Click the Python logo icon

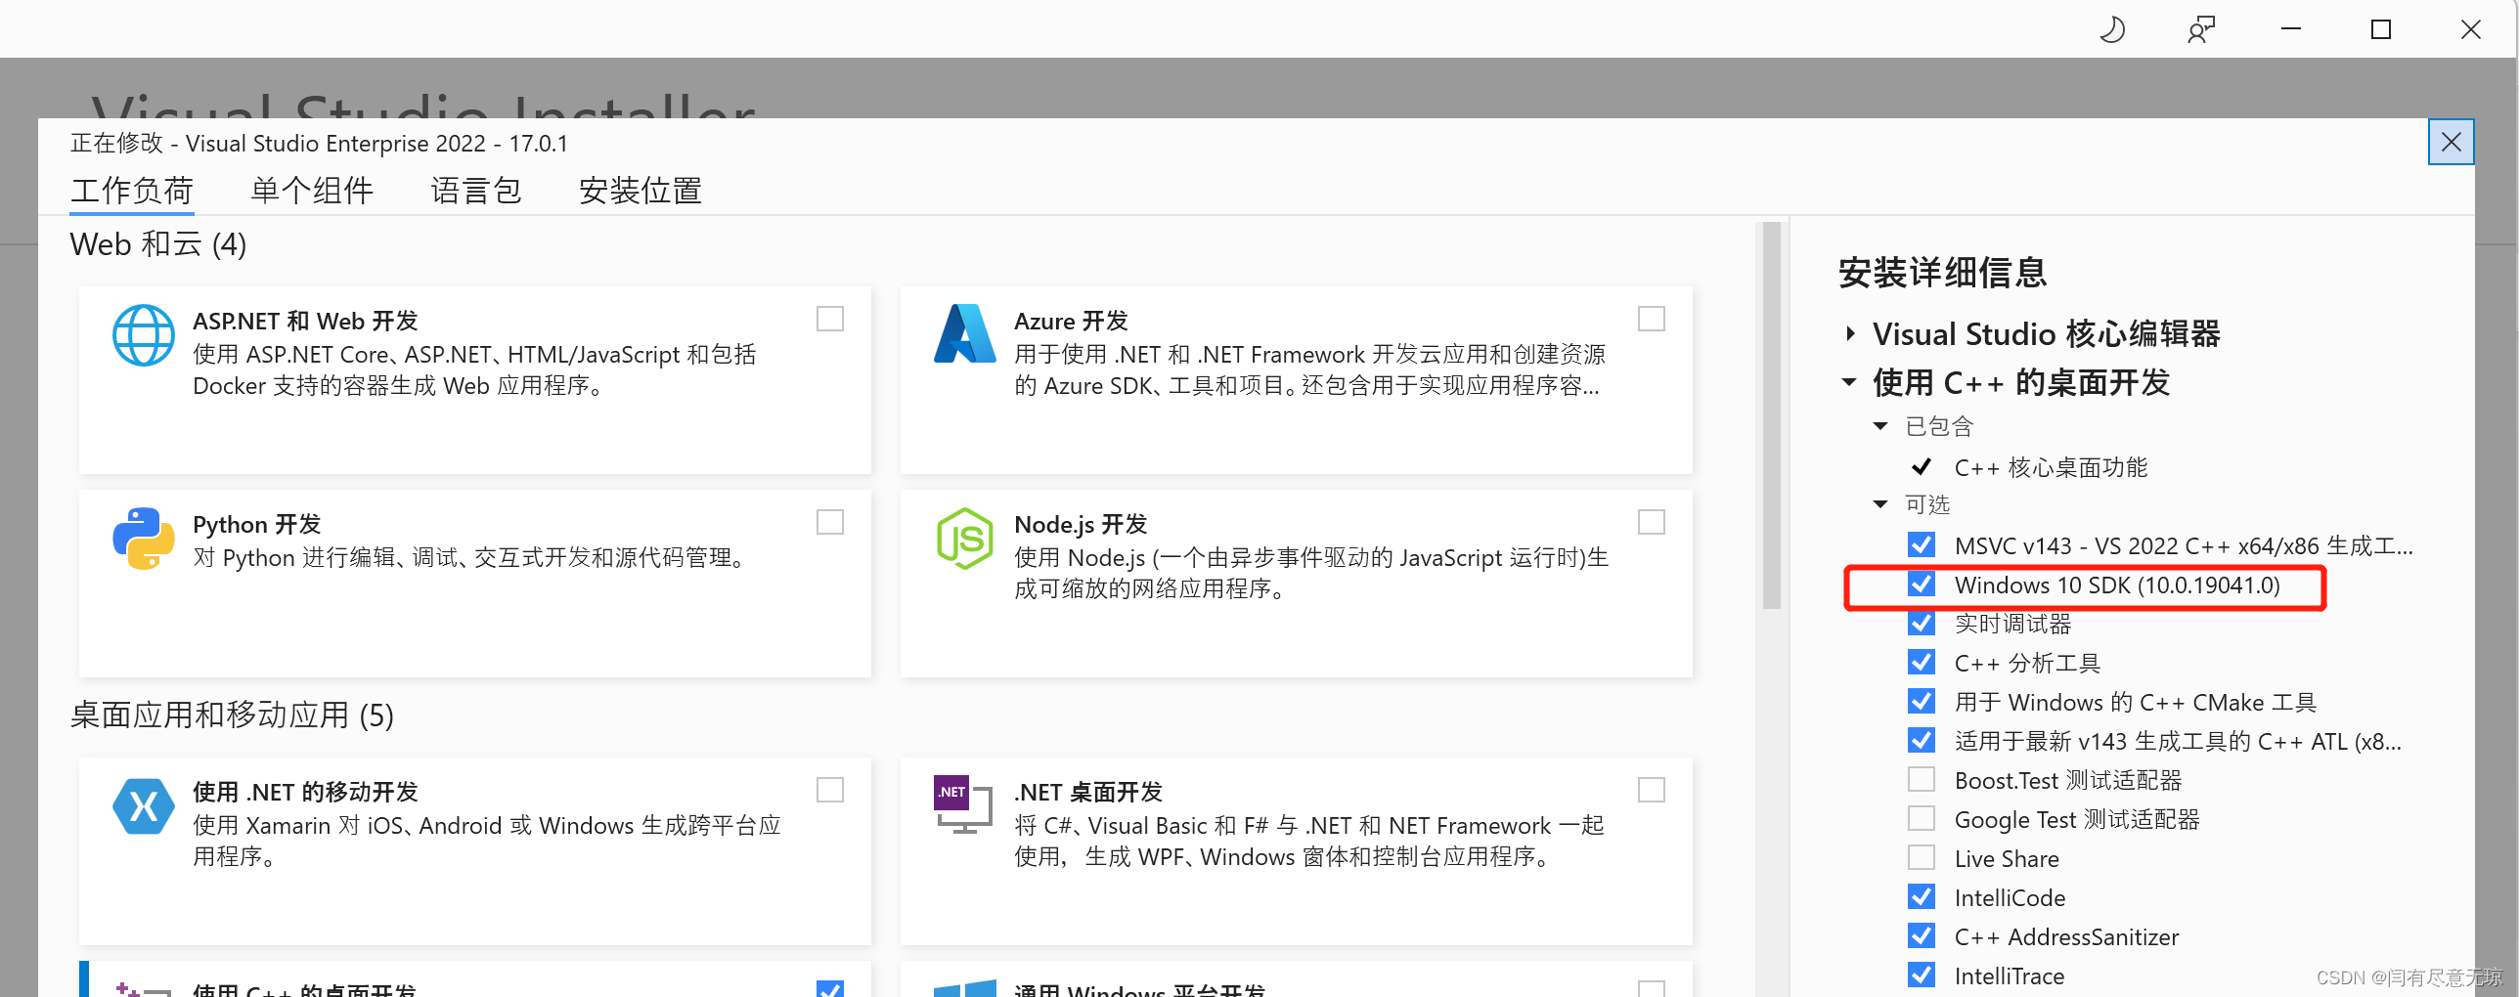[143, 539]
